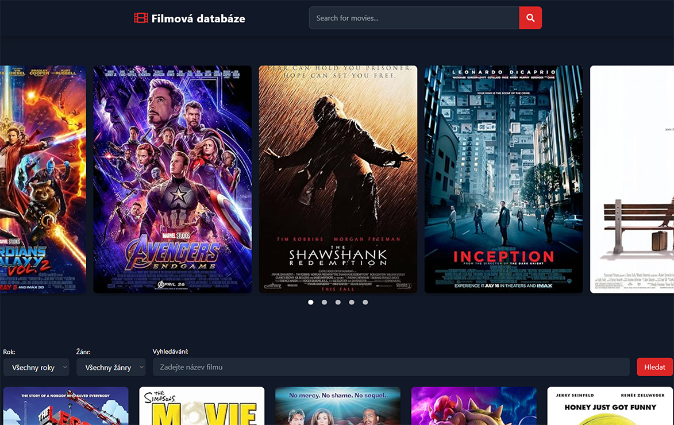The image size is (674, 425).
Task: Select the third carousel indicator dot
Action: coord(338,302)
